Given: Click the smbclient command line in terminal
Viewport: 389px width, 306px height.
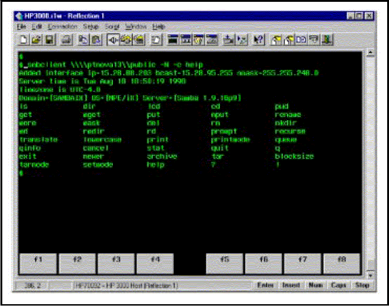Looking at the screenshot, I should point(111,65).
